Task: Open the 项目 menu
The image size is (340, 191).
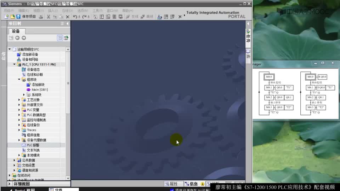Action: pos(8,10)
